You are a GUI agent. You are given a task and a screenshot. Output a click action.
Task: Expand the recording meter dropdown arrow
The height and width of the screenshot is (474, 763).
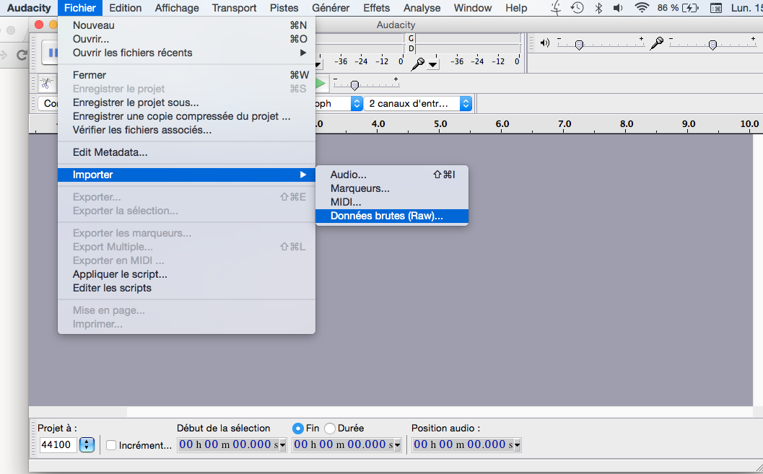[x=433, y=64]
